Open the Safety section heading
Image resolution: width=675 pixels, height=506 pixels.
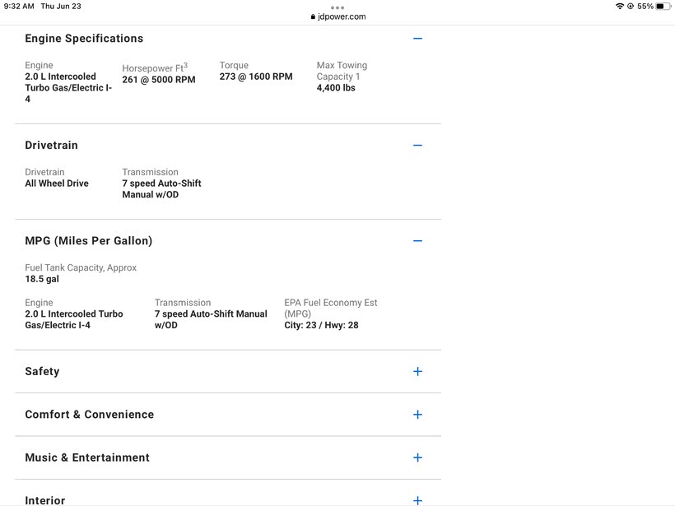(42, 372)
